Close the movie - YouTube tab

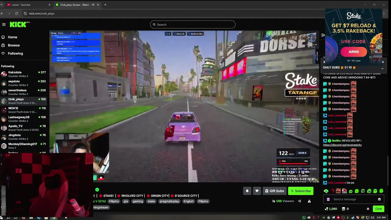click(x=49, y=5)
